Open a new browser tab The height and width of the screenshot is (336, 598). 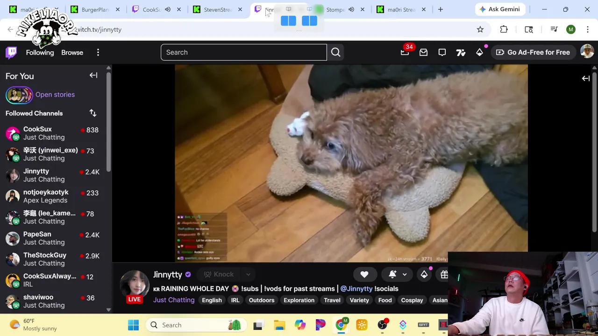point(440,9)
